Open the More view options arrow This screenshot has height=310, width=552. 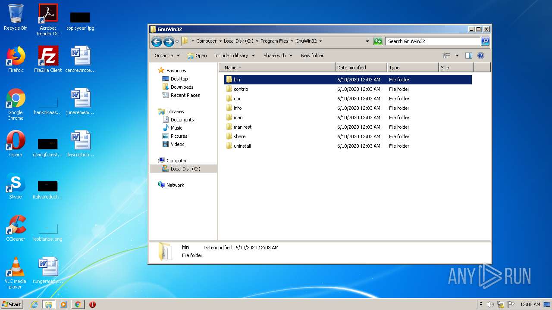pyautogui.click(x=457, y=56)
